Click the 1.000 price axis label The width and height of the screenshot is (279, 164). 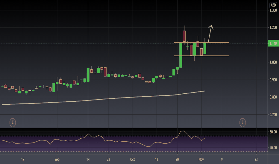click(273, 62)
